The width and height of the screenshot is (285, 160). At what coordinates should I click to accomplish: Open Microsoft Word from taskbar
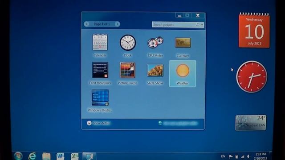60,156
